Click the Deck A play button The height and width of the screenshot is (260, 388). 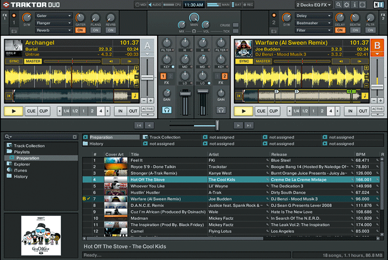point(13,111)
